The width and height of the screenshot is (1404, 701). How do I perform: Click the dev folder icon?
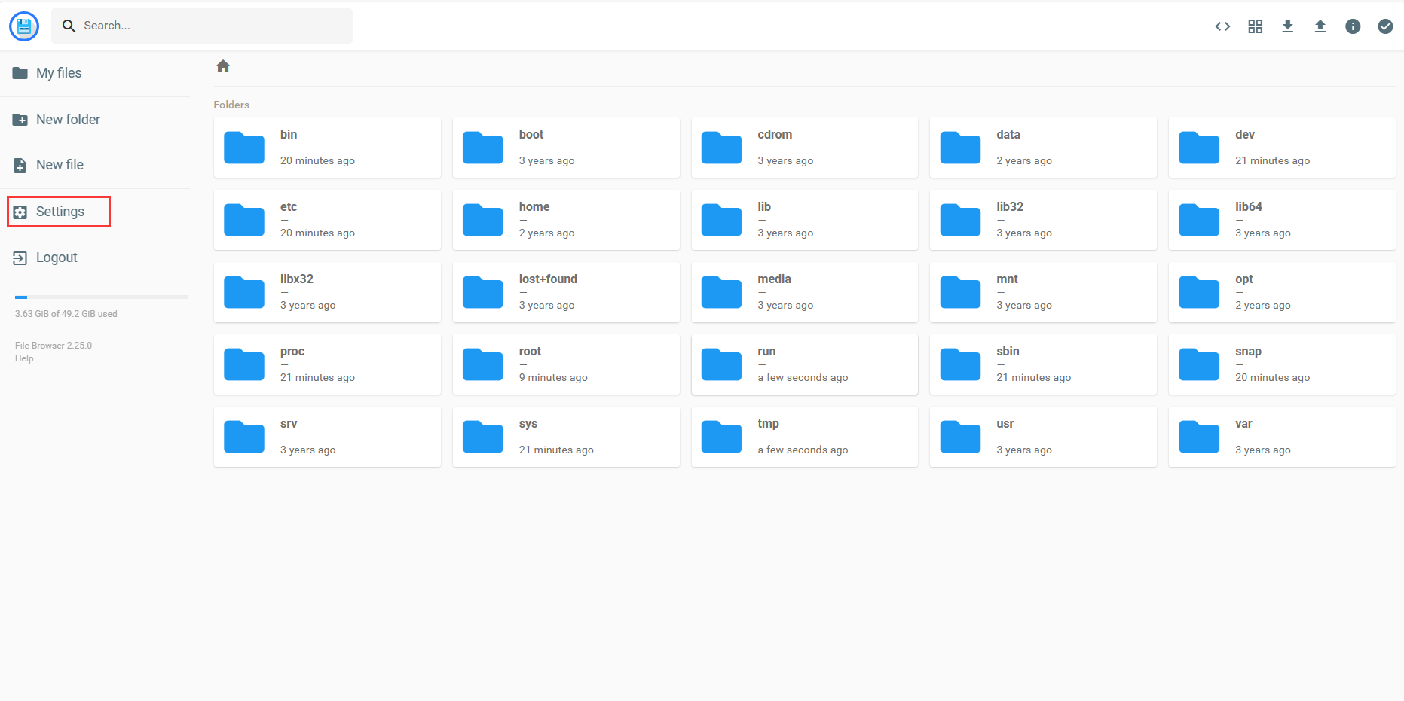point(1199,148)
